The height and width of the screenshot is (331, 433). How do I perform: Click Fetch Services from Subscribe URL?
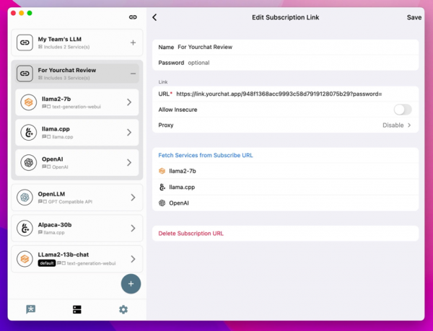(x=206, y=155)
